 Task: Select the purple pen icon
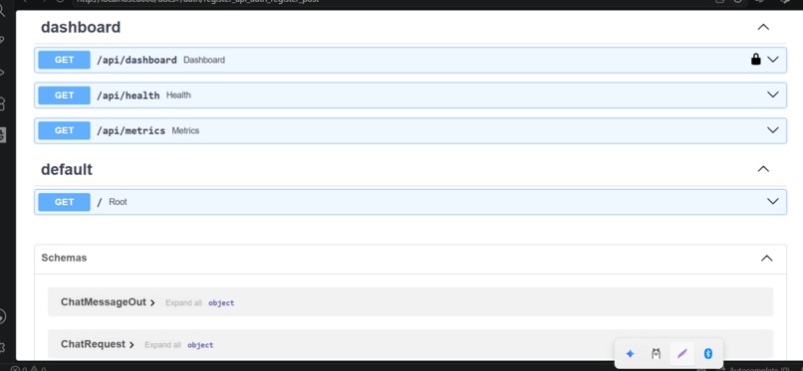coord(681,354)
